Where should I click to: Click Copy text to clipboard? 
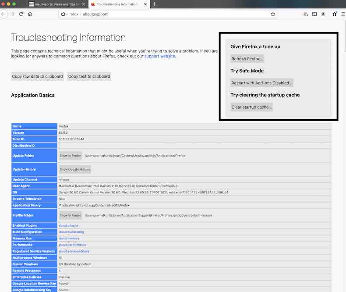click(89, 76)
